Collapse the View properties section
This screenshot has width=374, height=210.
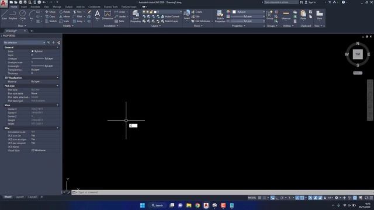tap(57, 105)
